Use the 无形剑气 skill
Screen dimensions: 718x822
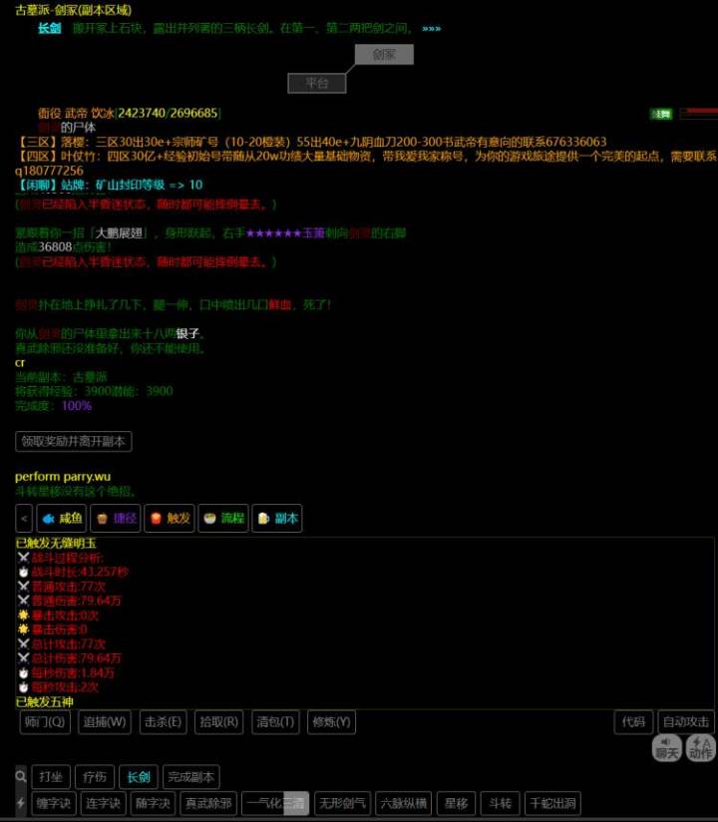point(343,803)
